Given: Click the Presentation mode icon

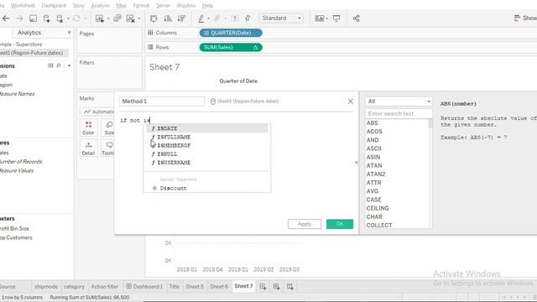Looking at the screenshot, I should [x=336, y=18].
